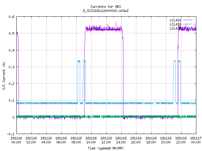This screenshot has width=202, height=151.
Task: Click the "Time (yymmdd HH:MM)" x-axis title
Action: [x=106, y=148]
